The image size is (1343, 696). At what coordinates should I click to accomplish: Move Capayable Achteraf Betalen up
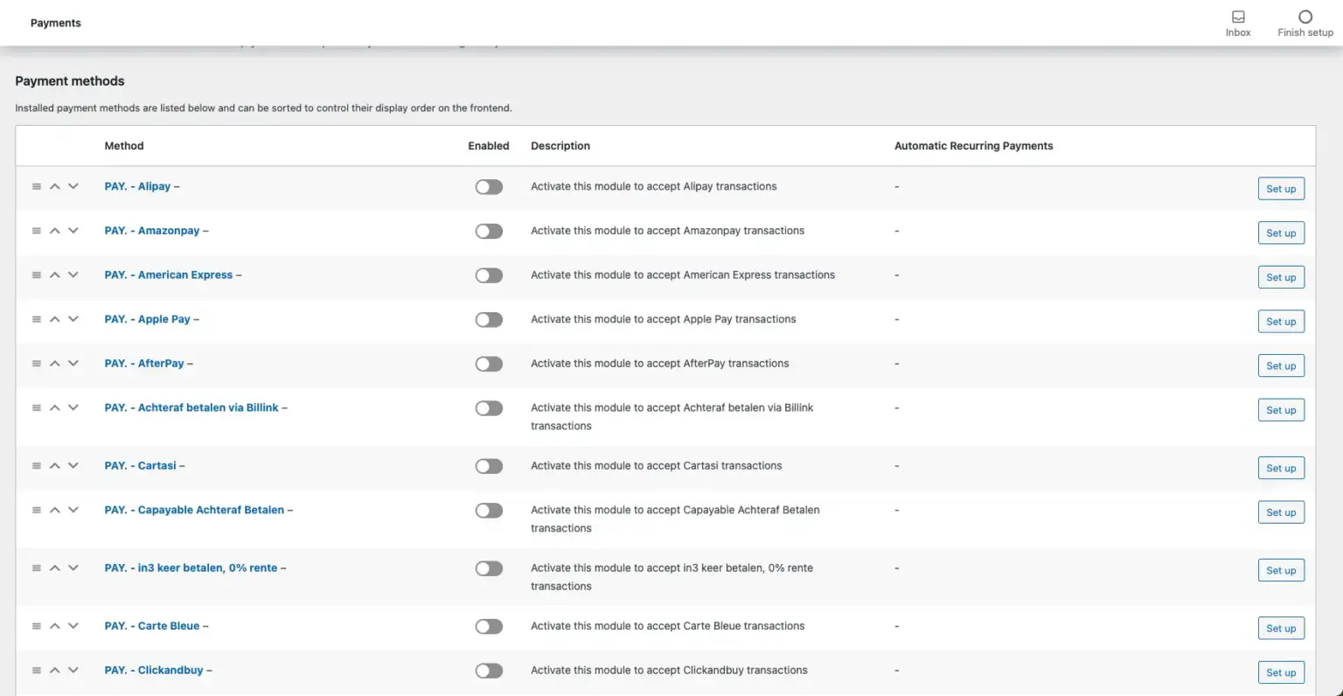[x=55, y=510]
